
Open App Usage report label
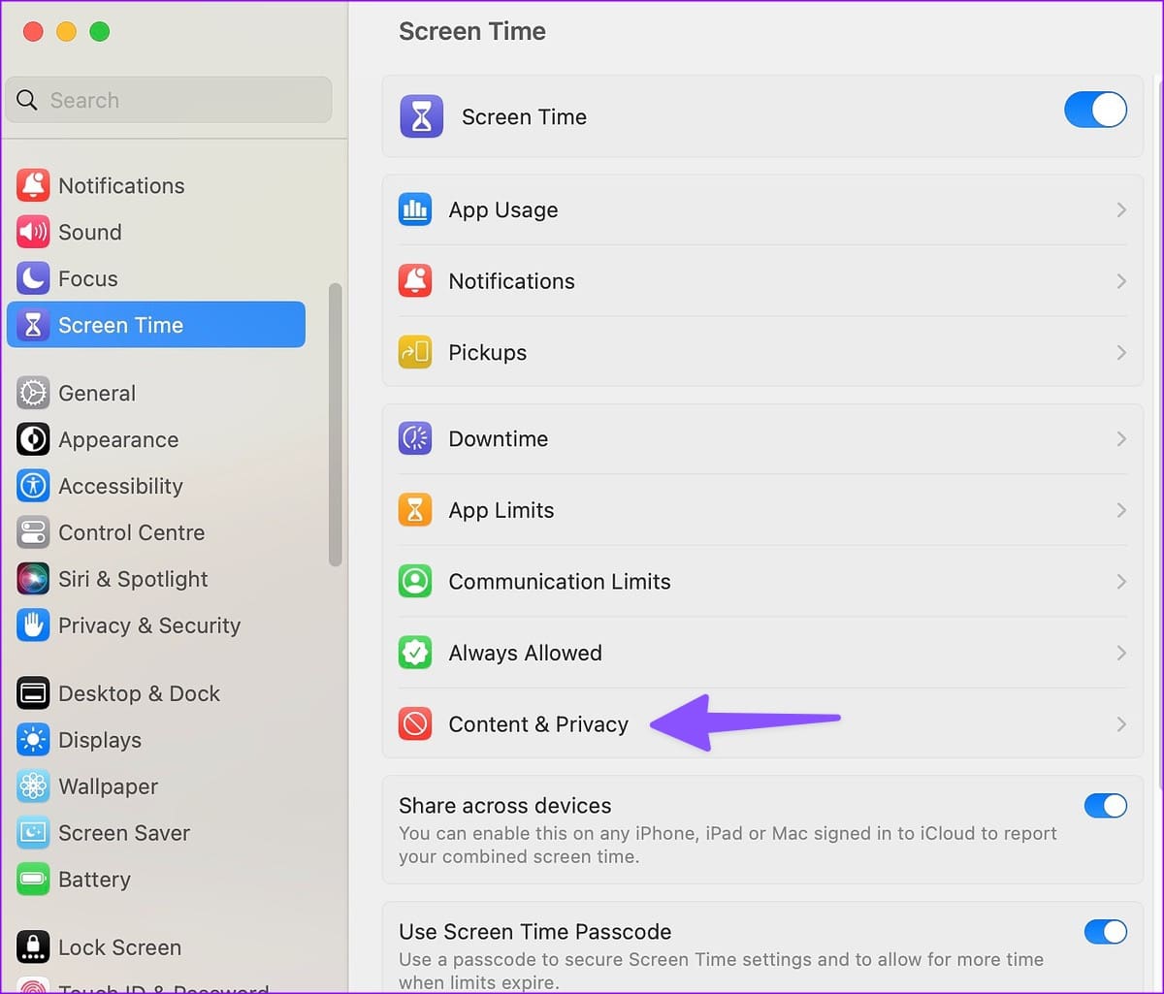503,209
